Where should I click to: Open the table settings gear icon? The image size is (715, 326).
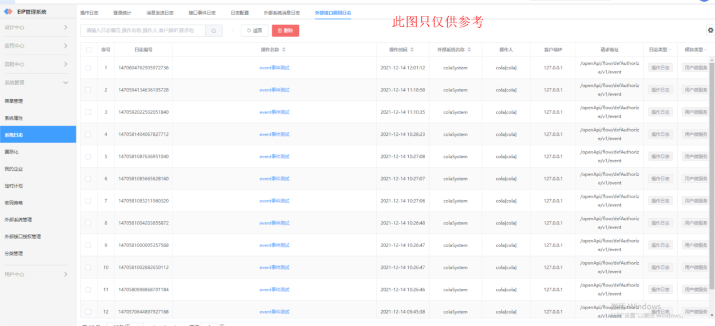[x=710, y=30]
